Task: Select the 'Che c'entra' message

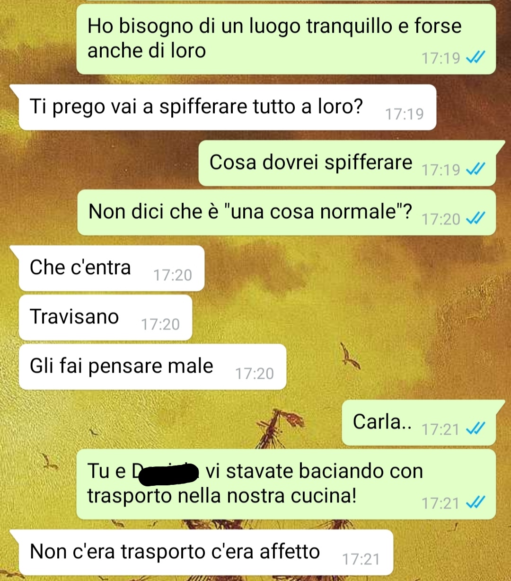Action: click(112, 268)
